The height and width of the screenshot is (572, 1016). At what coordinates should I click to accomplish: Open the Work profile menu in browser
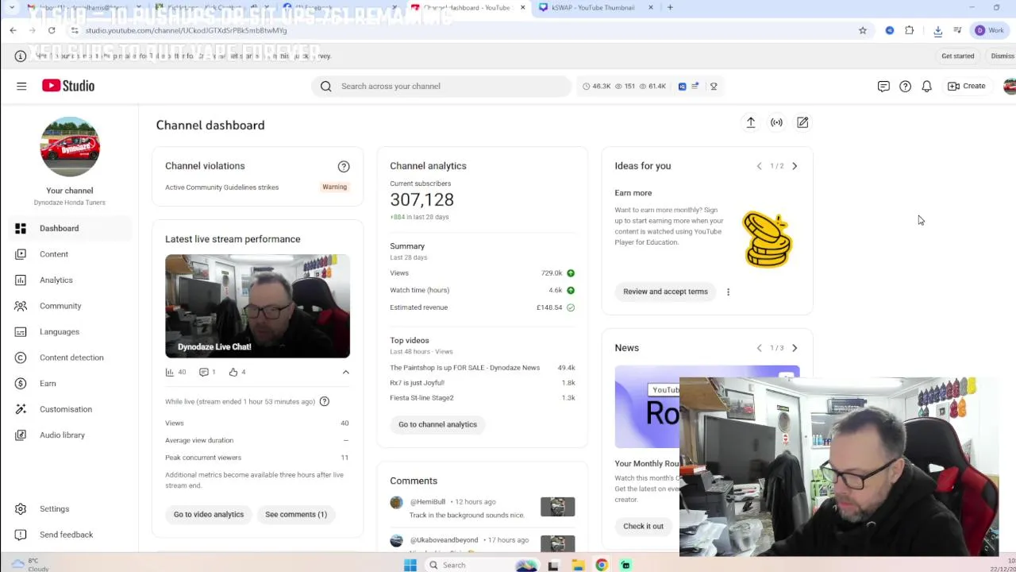click(990, 30)
